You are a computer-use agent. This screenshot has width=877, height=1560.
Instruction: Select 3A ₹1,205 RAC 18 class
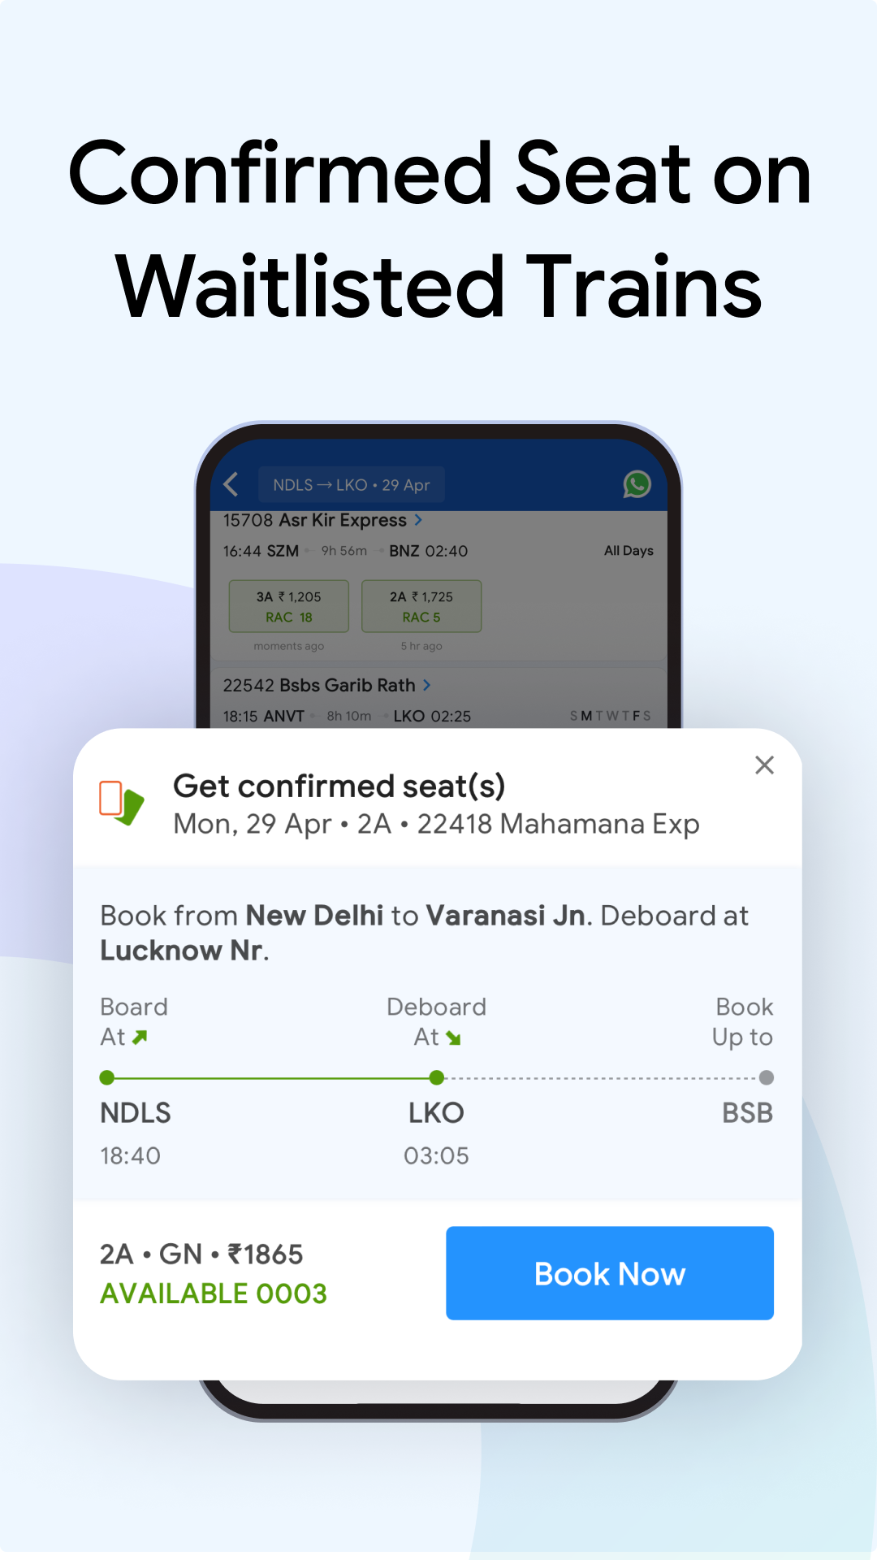[x=289, y=606]
